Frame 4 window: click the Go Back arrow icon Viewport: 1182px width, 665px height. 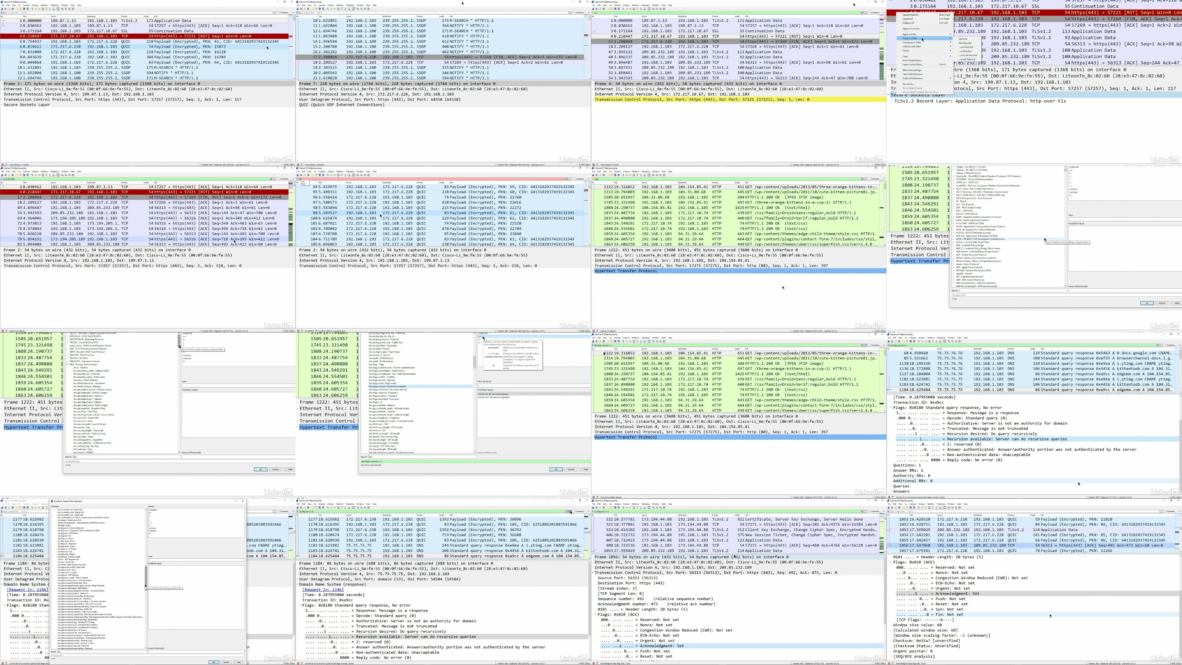pos(627,9)
